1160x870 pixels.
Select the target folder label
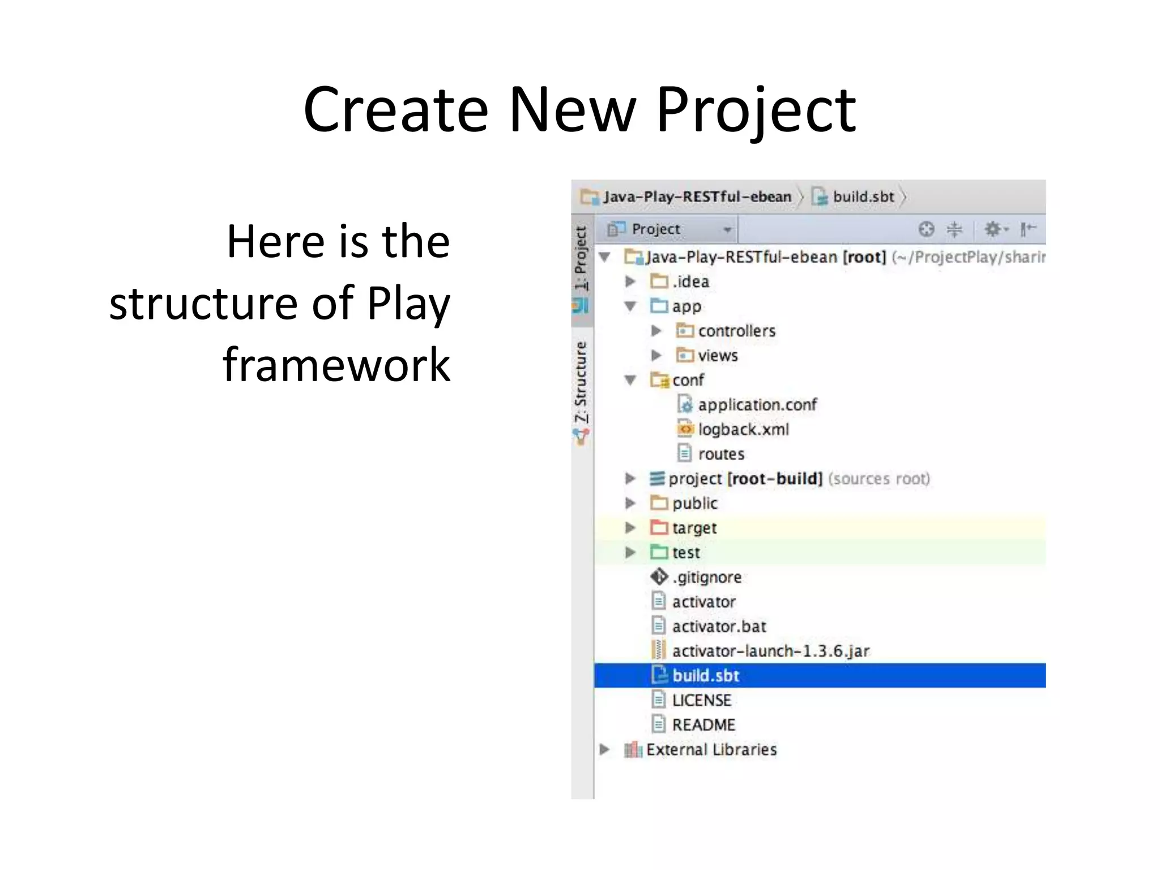(x=694, y=528)
